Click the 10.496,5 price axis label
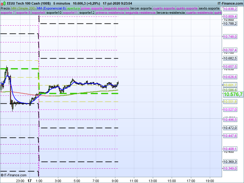Image resolution: width=244 pixels, height=183 pixels. pyautogui.click(x=230, y=120)
